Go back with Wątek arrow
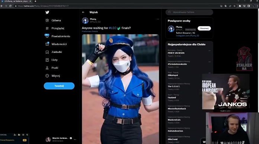The height and width of the screenshot is (144, 259). [x=83, y=12]
